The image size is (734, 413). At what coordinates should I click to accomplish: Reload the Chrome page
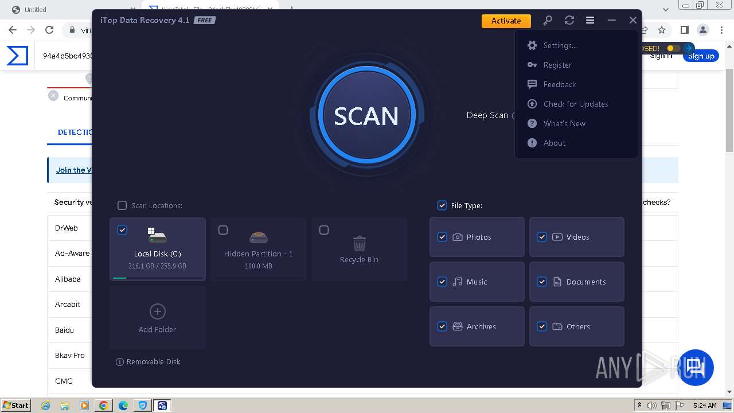49,30
